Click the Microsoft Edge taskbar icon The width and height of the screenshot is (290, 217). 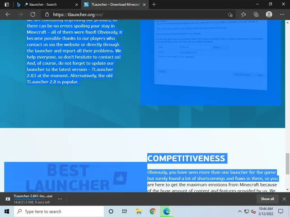[167, 211]
